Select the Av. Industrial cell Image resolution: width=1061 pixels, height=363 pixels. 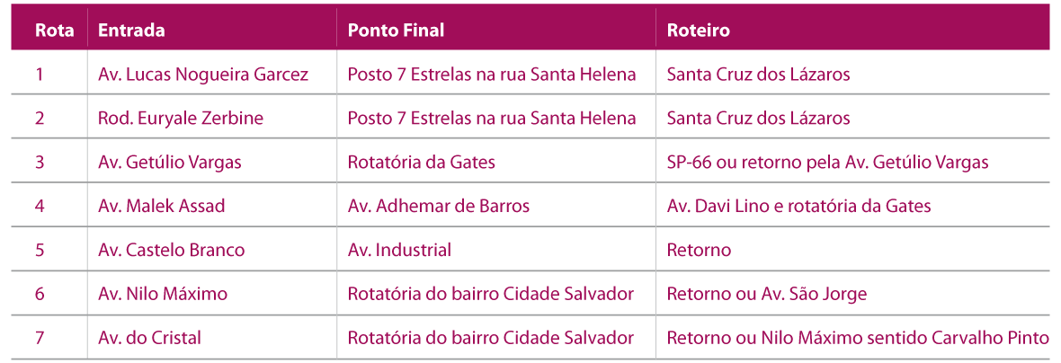[399, 250]
